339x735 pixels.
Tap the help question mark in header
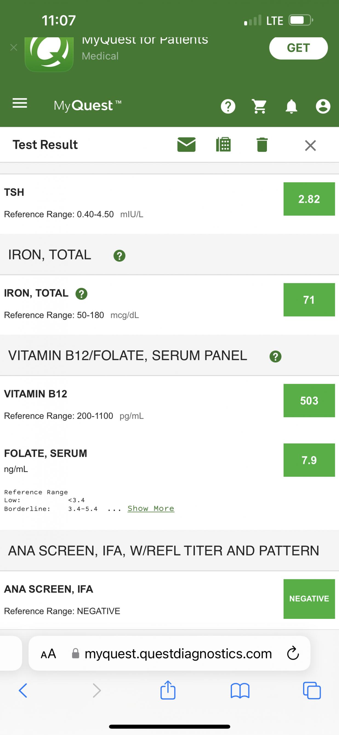point(228,107)
